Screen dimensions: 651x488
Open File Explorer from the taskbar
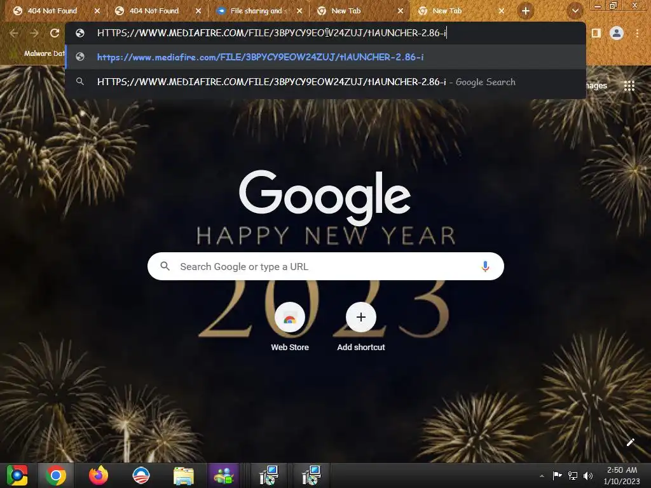coord(183,475)
